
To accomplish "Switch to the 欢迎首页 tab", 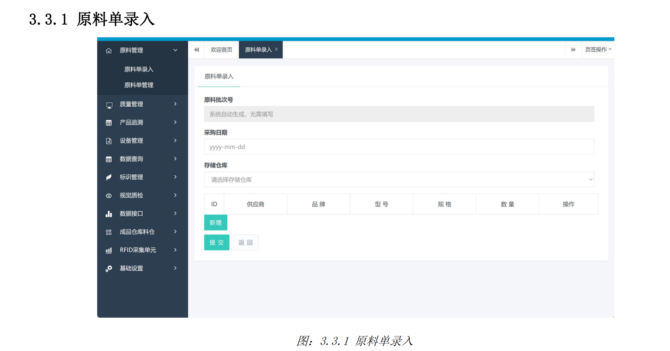I will pyautogui.click(x=221, y=50).
